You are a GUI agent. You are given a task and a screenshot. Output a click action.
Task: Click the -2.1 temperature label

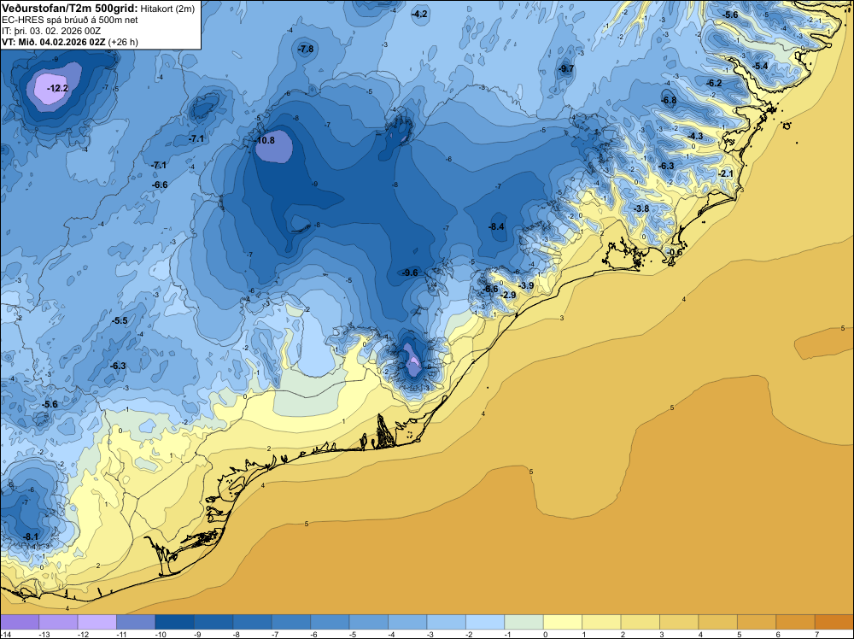click(726, 173)
